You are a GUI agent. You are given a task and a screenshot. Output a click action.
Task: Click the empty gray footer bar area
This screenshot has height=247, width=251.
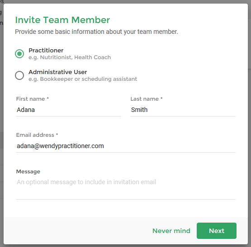77,231
